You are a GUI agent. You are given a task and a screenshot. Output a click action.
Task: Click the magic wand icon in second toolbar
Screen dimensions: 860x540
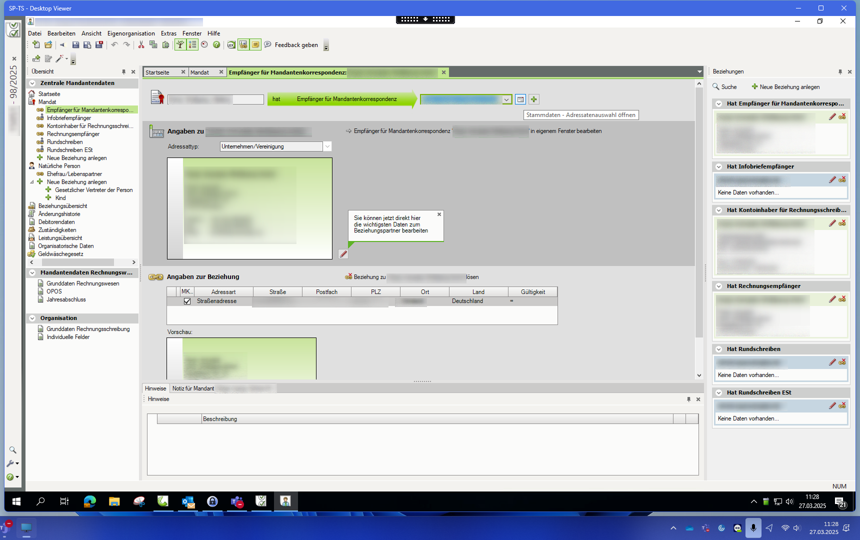point(59,59)
